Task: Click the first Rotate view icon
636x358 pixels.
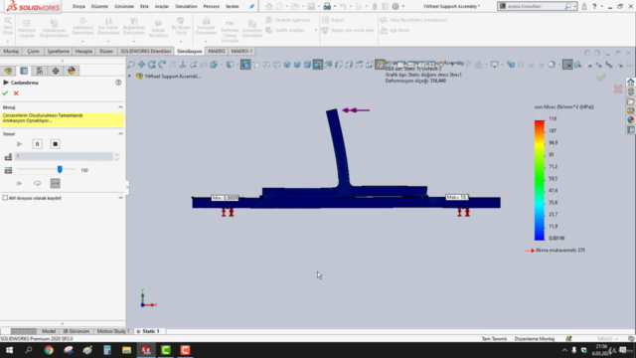Action: tap(152, 64)
